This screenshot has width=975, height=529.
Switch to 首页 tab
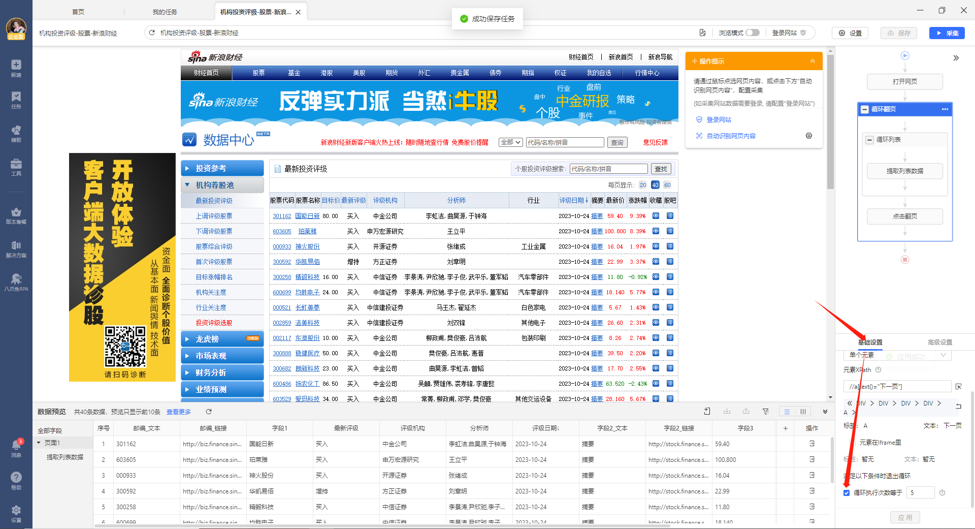[78, 12]
